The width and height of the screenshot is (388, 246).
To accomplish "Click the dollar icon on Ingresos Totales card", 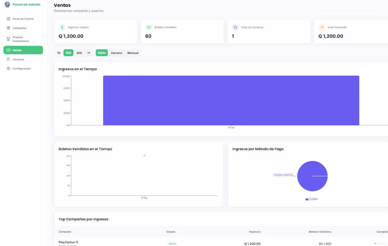I will click(x=62, y=27).
